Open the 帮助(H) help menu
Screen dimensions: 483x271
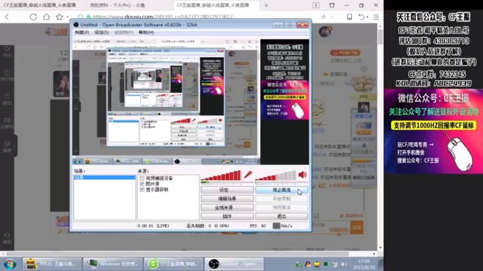coord(146,33)
